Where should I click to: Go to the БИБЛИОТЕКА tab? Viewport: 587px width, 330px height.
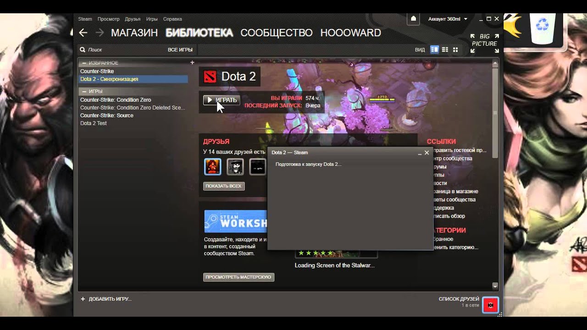pyautogui.click(x=199, y=33)
